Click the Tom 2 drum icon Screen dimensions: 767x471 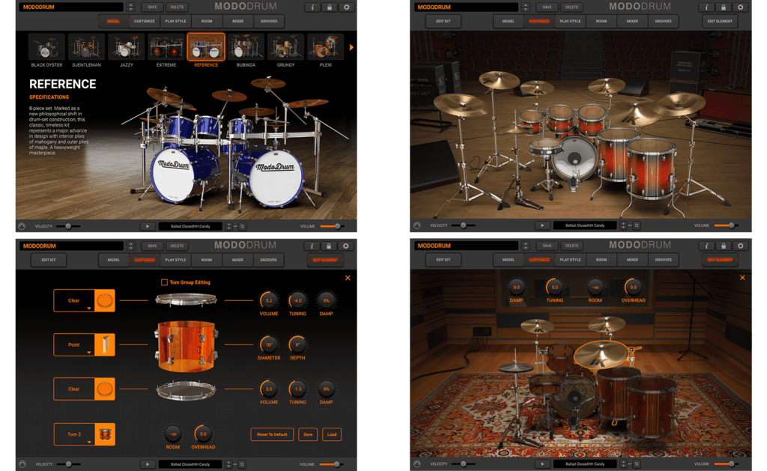tap(104, 434)
